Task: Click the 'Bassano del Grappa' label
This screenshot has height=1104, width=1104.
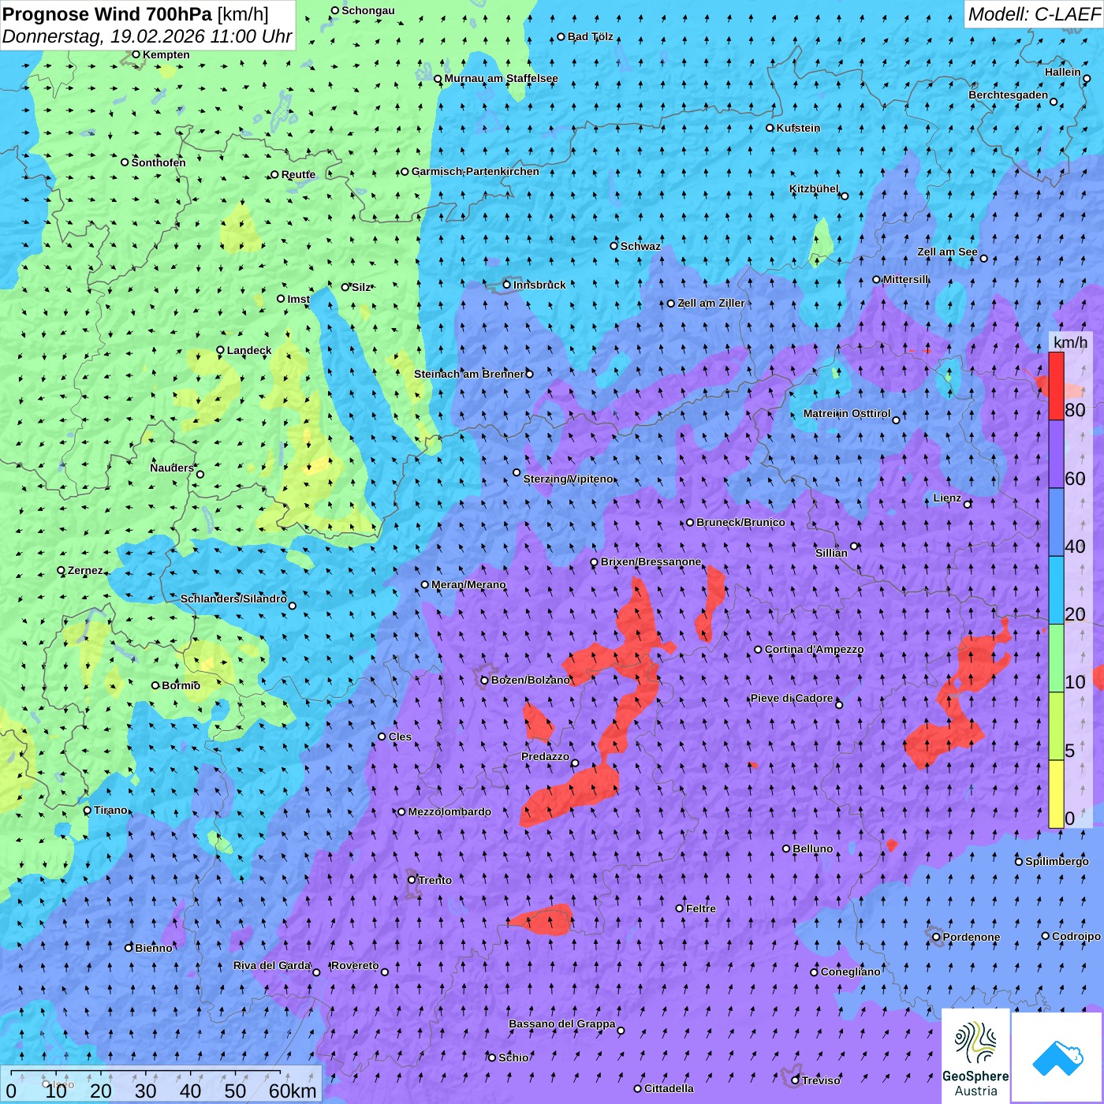Action: pyautogui.click(x=562, y=1024)
